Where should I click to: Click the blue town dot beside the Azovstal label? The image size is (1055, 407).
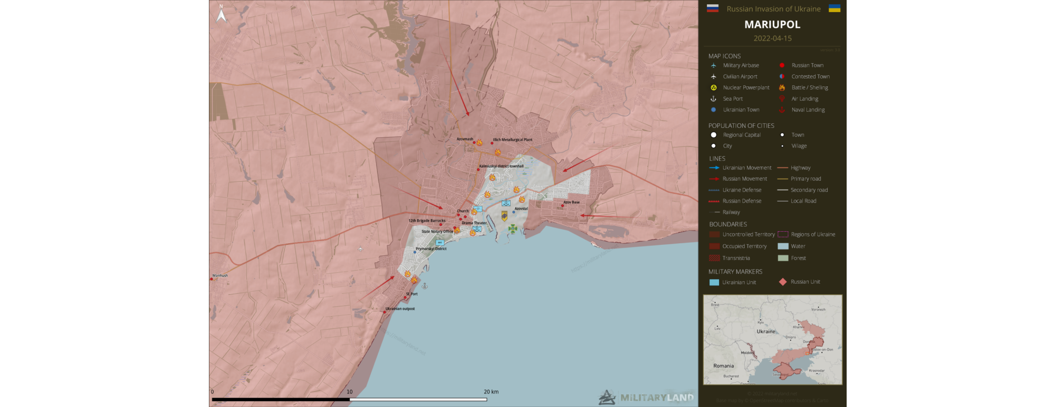[514, 212]
